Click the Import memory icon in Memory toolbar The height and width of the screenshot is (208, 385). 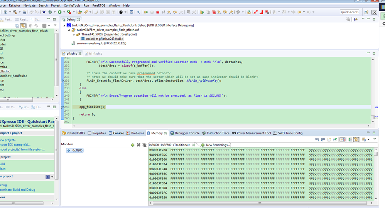tap(317, 139)
